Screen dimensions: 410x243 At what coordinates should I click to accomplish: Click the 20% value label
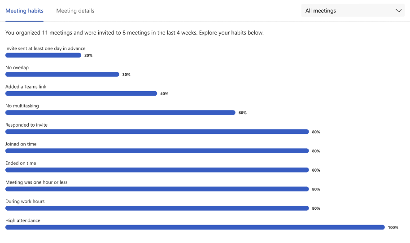tap(88, 56)
